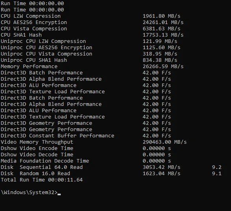Select the Memory Performance value 26266.59 MB/s

tap(163, 67)
